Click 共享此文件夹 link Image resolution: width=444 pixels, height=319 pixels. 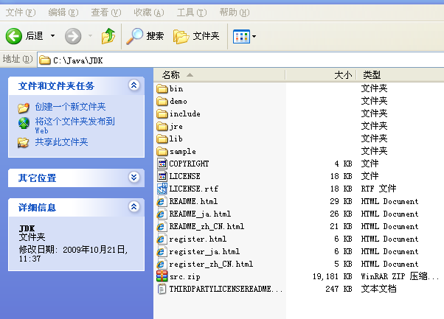pyautogui.click(x=61, y=142)
